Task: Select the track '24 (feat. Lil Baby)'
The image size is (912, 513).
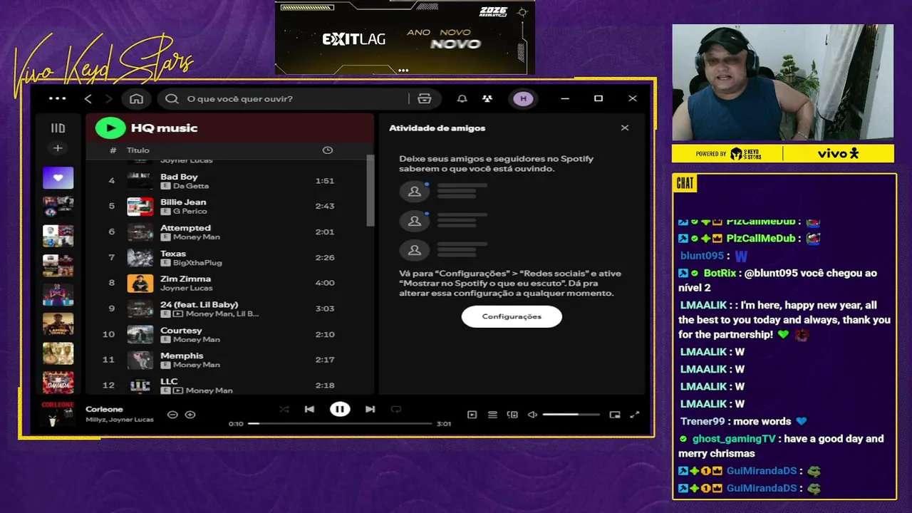Action: tap(199, 304)
